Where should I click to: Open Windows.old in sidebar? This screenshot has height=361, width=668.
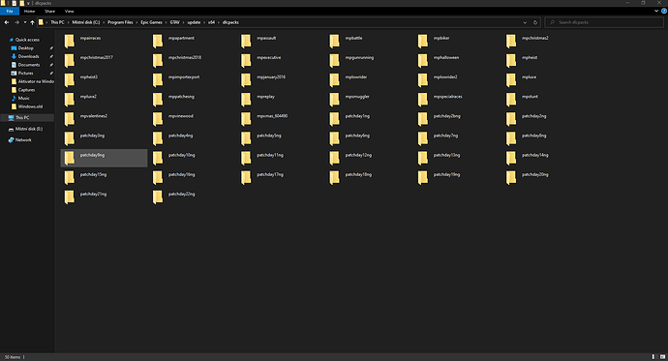[30, 106]
